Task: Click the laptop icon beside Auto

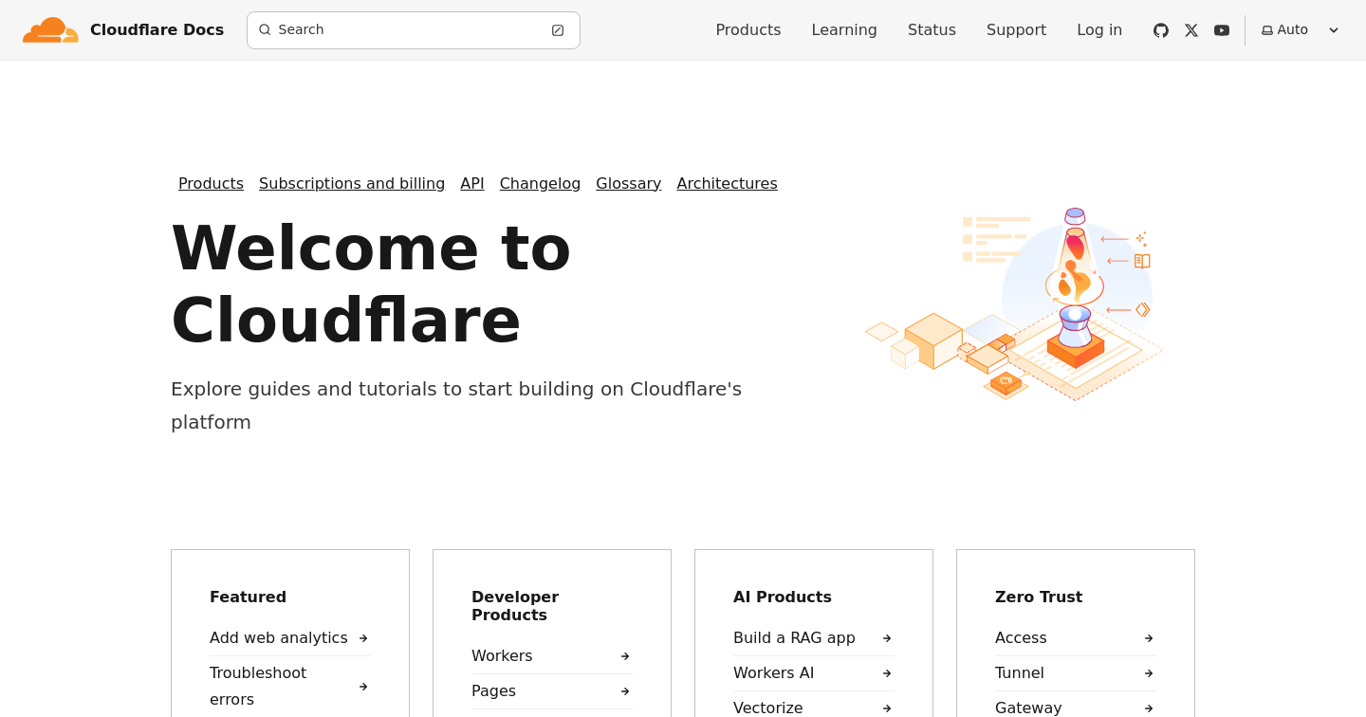Action: pyautogui.click(x=1267, y=30)
